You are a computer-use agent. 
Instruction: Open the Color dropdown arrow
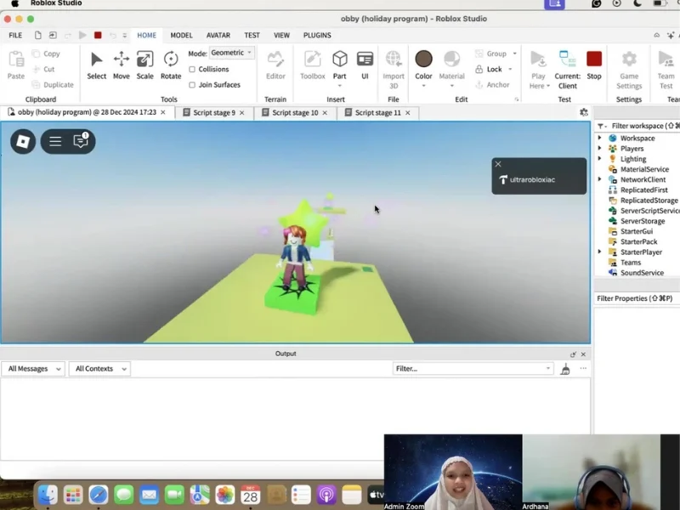423,86
